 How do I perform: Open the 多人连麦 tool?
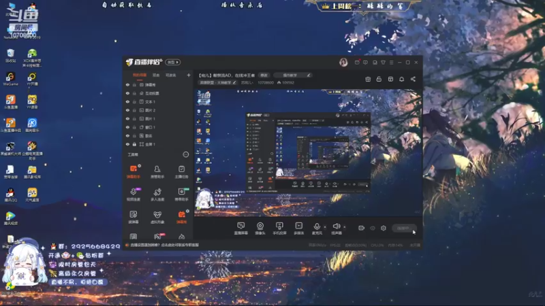click(157, 194)
